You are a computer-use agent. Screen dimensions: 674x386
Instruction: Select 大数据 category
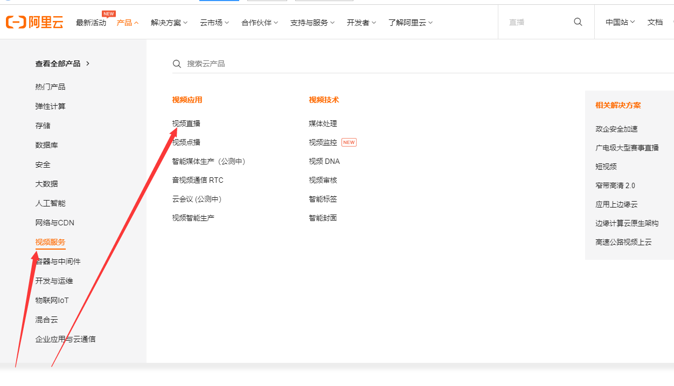46,184
